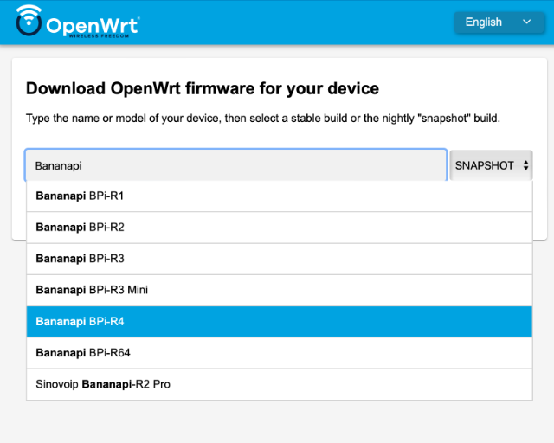Click the instruction text below the heading
The image size is (554, 443).
click(262, 118)
